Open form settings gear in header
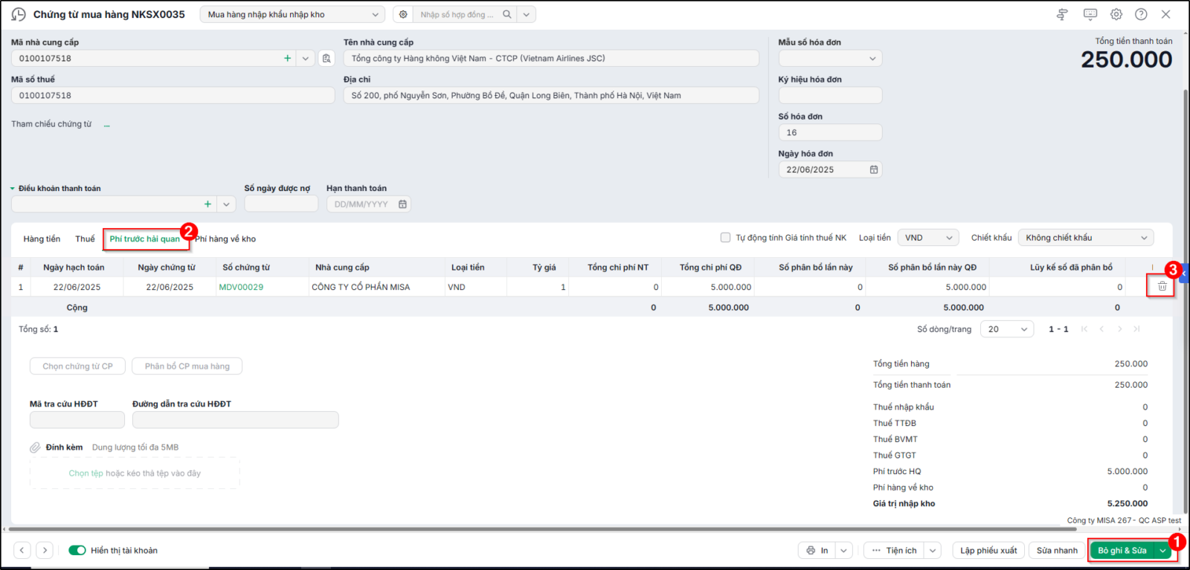 [x=1116, y=14]
